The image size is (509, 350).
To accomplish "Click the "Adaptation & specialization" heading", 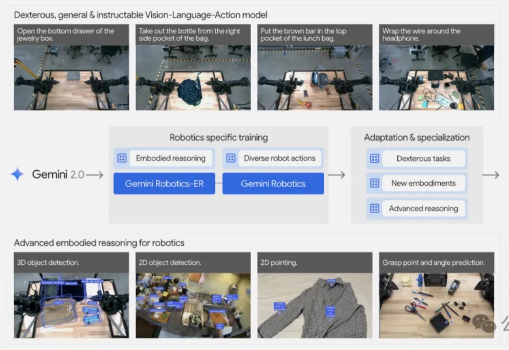I will tap(417, 137).
